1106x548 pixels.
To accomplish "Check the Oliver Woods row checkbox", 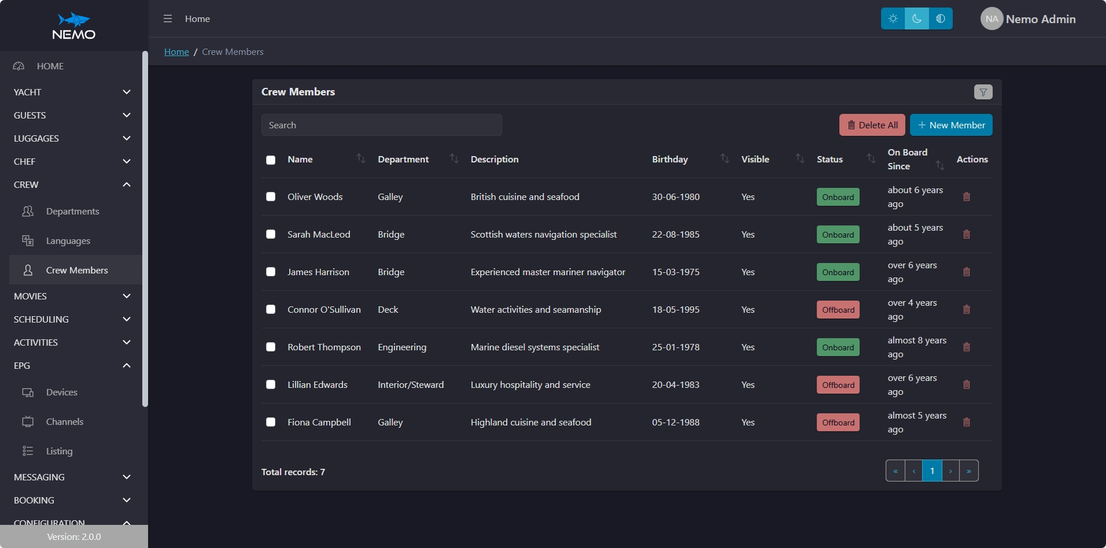I will coord(271,197).
